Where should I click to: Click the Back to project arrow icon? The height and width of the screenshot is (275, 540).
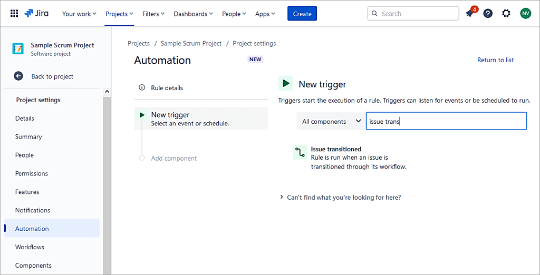pyautogui.click(x=18, y=76)
